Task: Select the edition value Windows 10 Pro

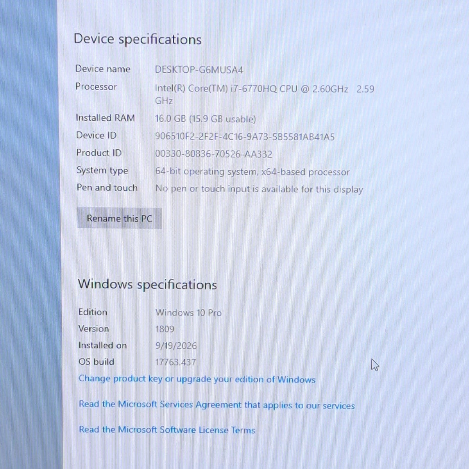Action: (188, 313)
